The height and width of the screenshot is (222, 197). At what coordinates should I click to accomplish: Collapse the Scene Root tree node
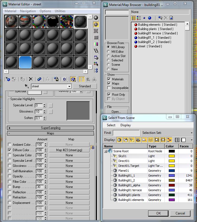[106, 151]
